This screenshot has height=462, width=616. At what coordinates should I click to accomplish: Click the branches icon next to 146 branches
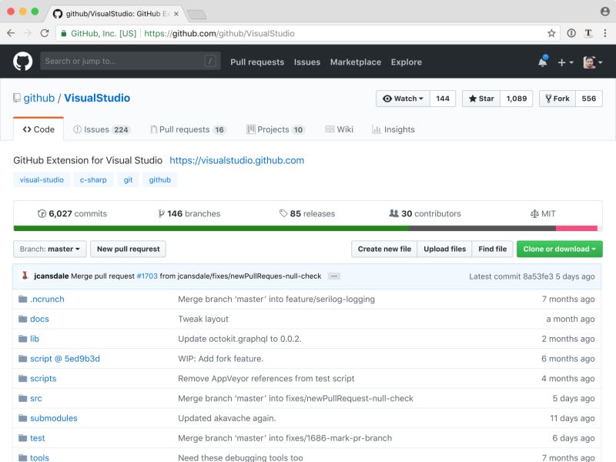pyautogui.click(x=160, y=213)
